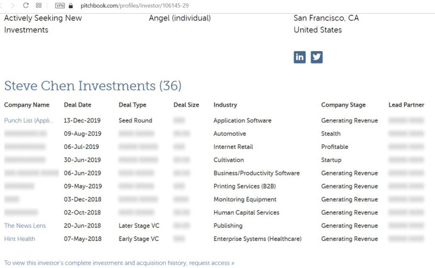
Task: Click the Company Name column header
Action: pos(27,105)
